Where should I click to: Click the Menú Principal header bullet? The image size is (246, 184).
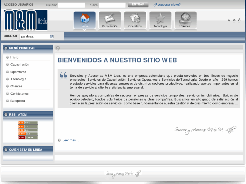click(6, 48)
